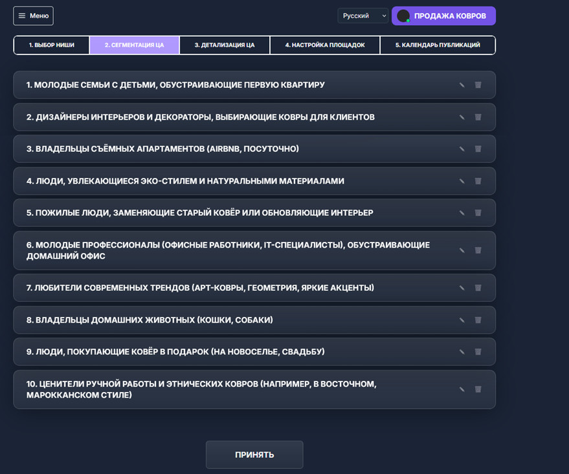569x474 pixels.
Task: Delete segment 7 about modern trend lovers
Action: tap(478, 288)
